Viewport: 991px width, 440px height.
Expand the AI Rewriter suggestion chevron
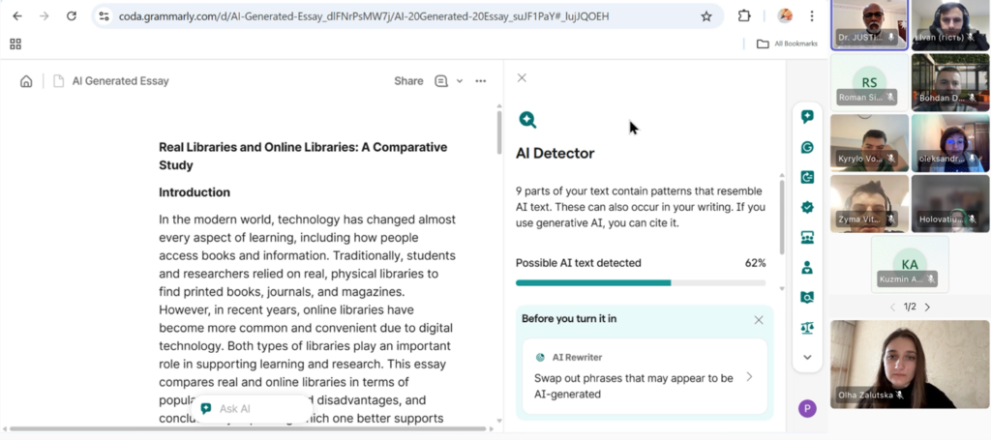click(x=749, y=377)
